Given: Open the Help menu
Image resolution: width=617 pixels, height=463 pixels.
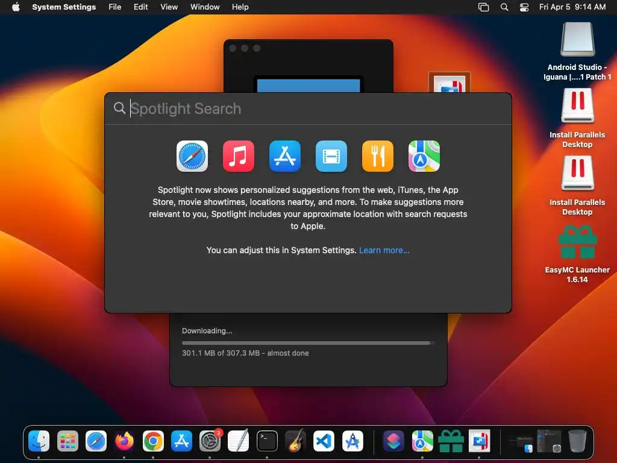Looking at the screenshot, I should tap(240, 7).
